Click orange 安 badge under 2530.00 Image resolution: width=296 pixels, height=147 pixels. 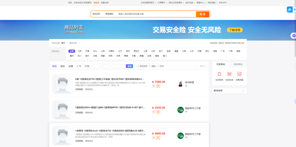pos(158,112)
